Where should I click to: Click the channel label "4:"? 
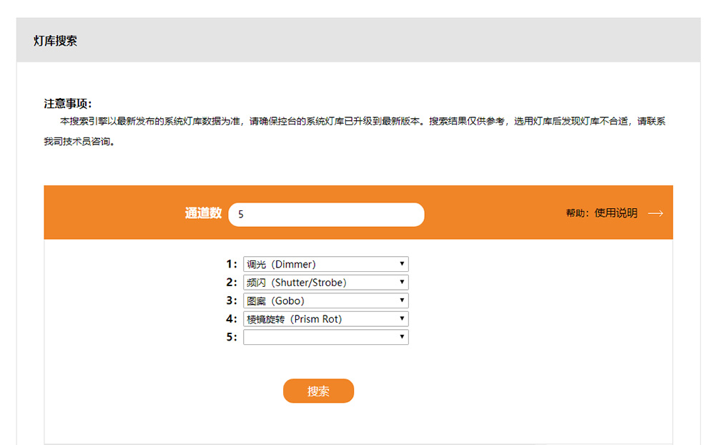pos(232,319)
